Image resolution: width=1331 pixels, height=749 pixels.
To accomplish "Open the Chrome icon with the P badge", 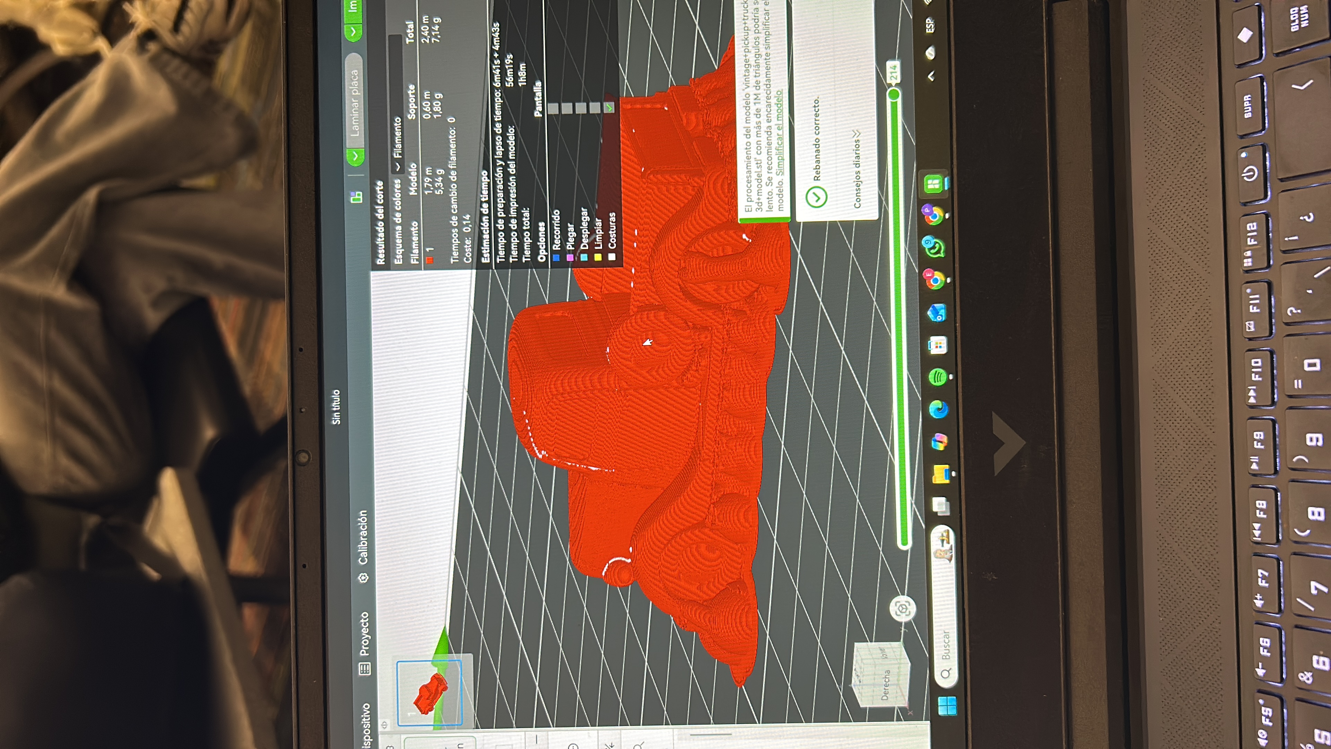I will click(934, 216).
